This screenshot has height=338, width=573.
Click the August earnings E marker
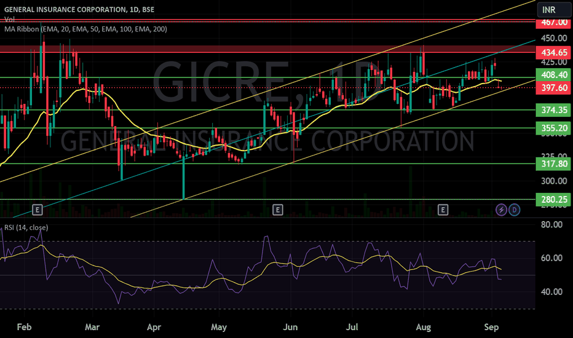coord(443,210)
